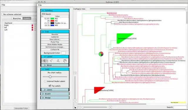Switch to the Labels tab

[x=27, y=18]
